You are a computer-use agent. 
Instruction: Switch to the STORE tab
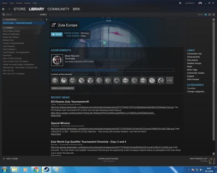(19, 9)
